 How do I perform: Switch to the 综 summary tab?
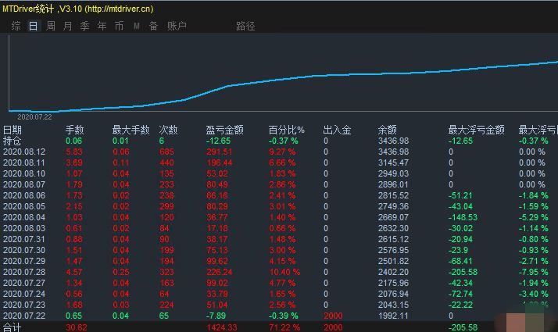16,26
